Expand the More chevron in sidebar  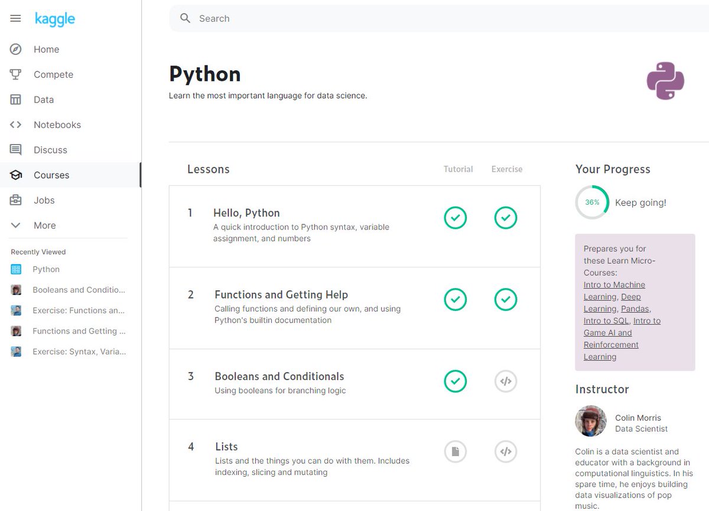pos(16,225)
